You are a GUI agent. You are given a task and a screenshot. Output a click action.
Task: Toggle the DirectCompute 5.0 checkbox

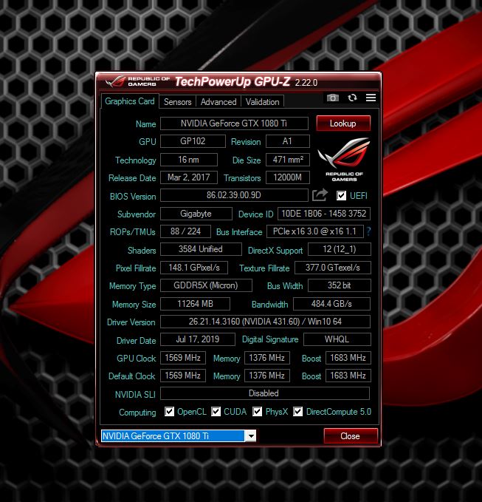coord(297,411)
